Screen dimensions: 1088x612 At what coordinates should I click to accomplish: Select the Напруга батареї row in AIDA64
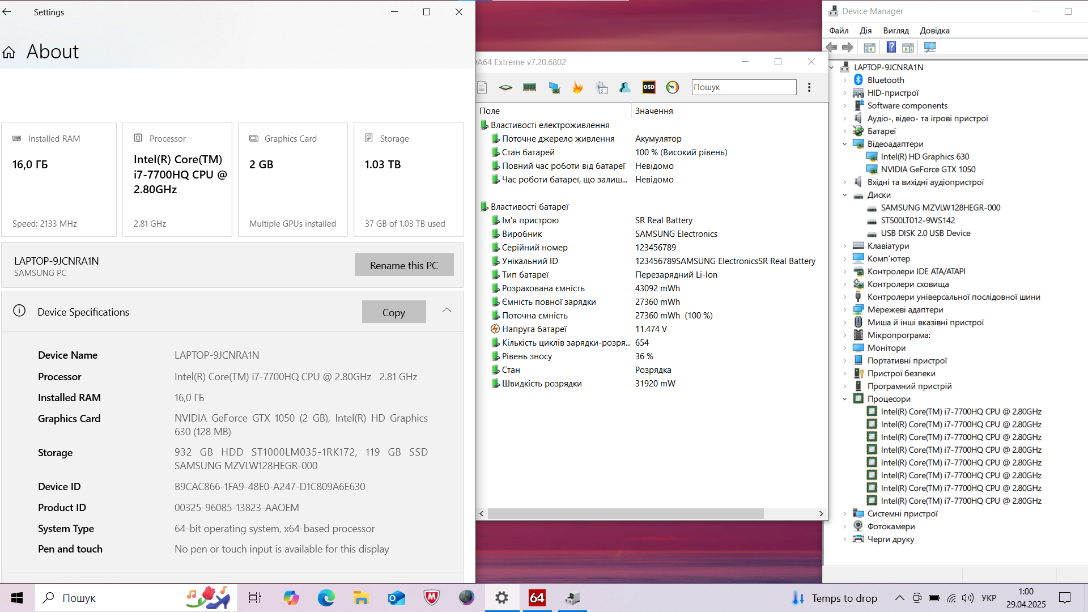[652, 329]
